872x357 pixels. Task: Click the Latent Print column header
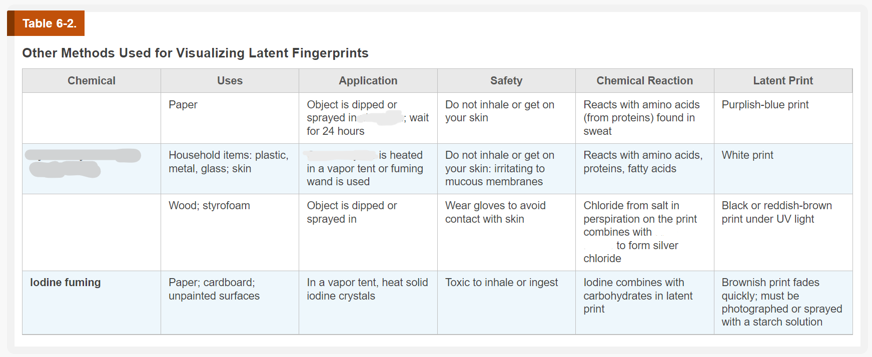click(x=783, y=81)
